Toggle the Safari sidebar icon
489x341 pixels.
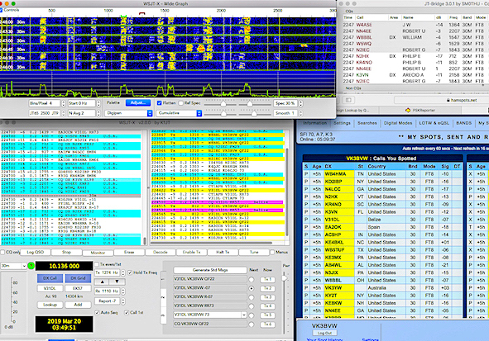(x=348, y=100)
